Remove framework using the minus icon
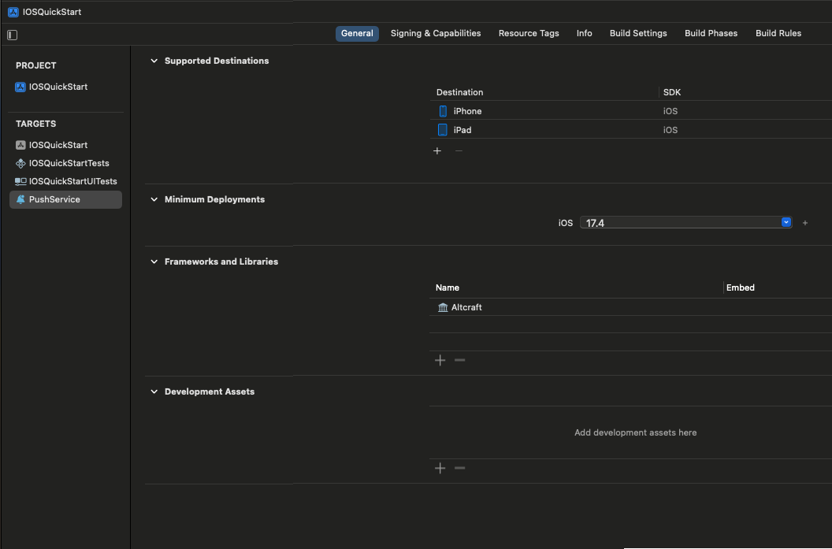The image size is (832, 549). coord(460,360)
